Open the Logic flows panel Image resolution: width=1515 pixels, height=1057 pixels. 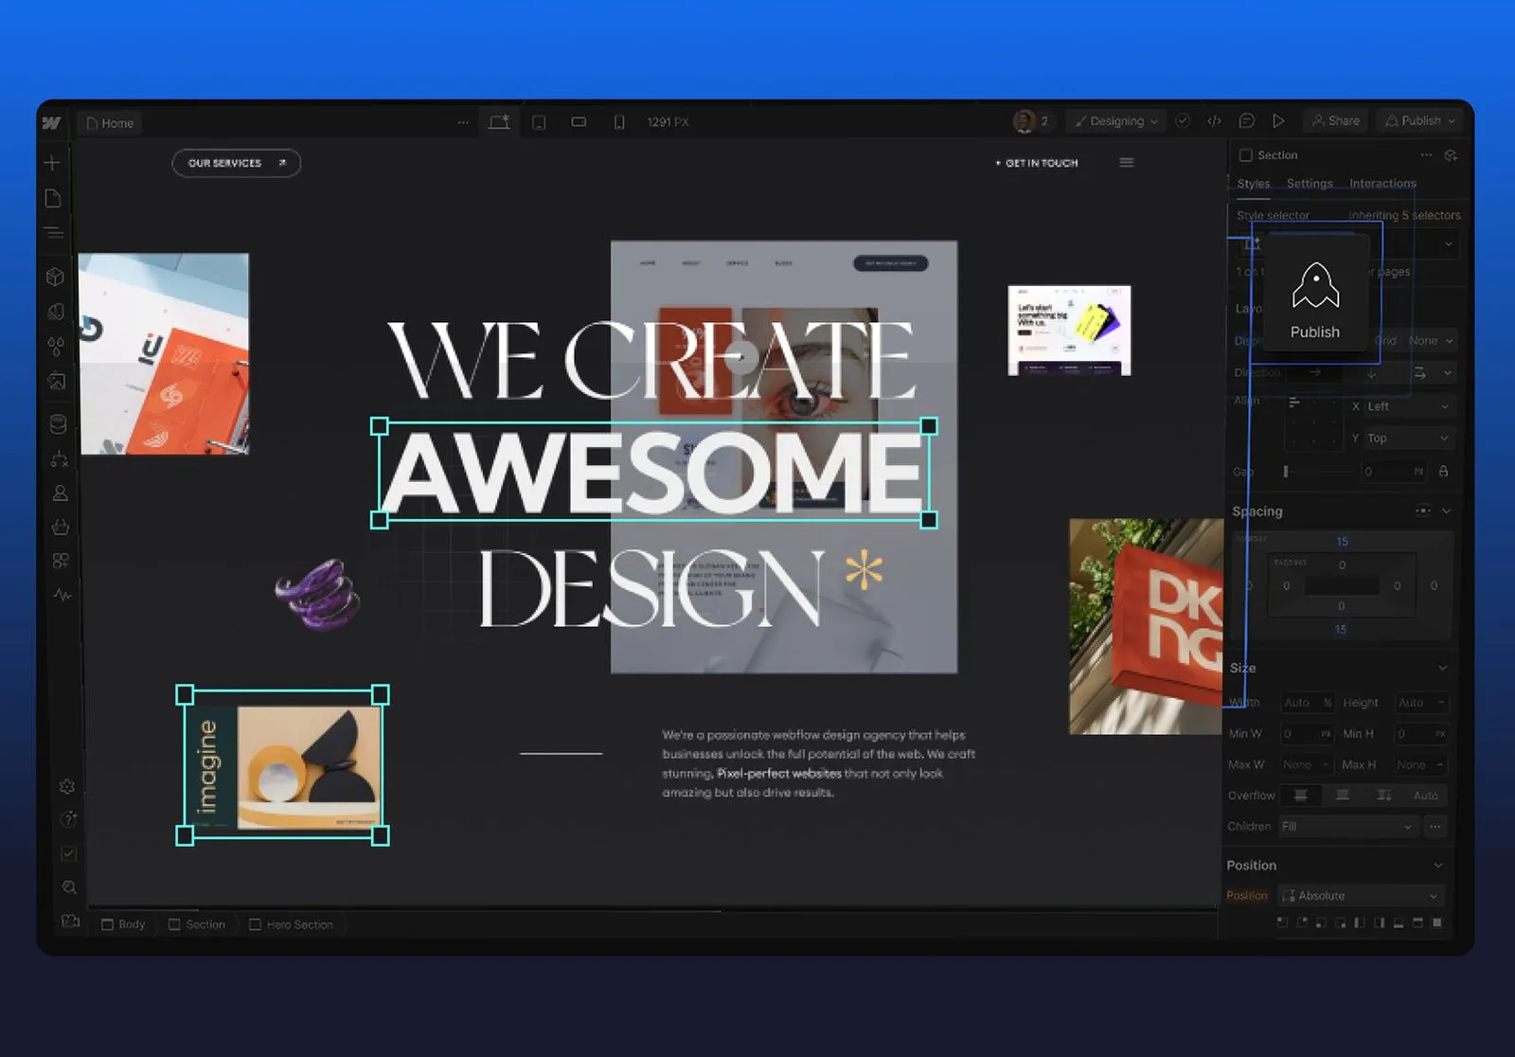(x=59, y=458)
